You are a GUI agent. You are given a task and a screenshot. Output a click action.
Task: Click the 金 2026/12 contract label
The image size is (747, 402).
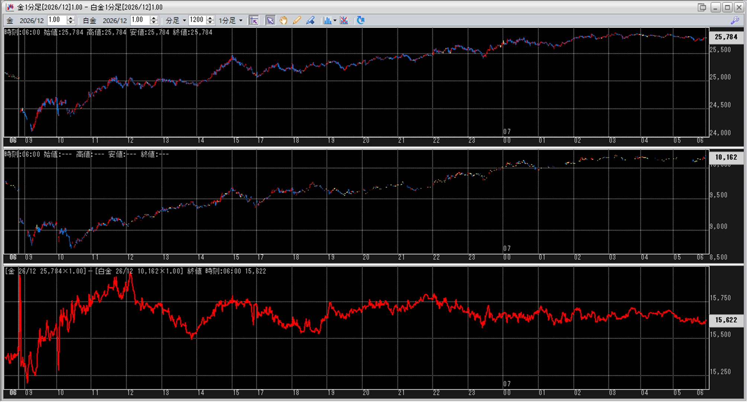coord(32,20)
